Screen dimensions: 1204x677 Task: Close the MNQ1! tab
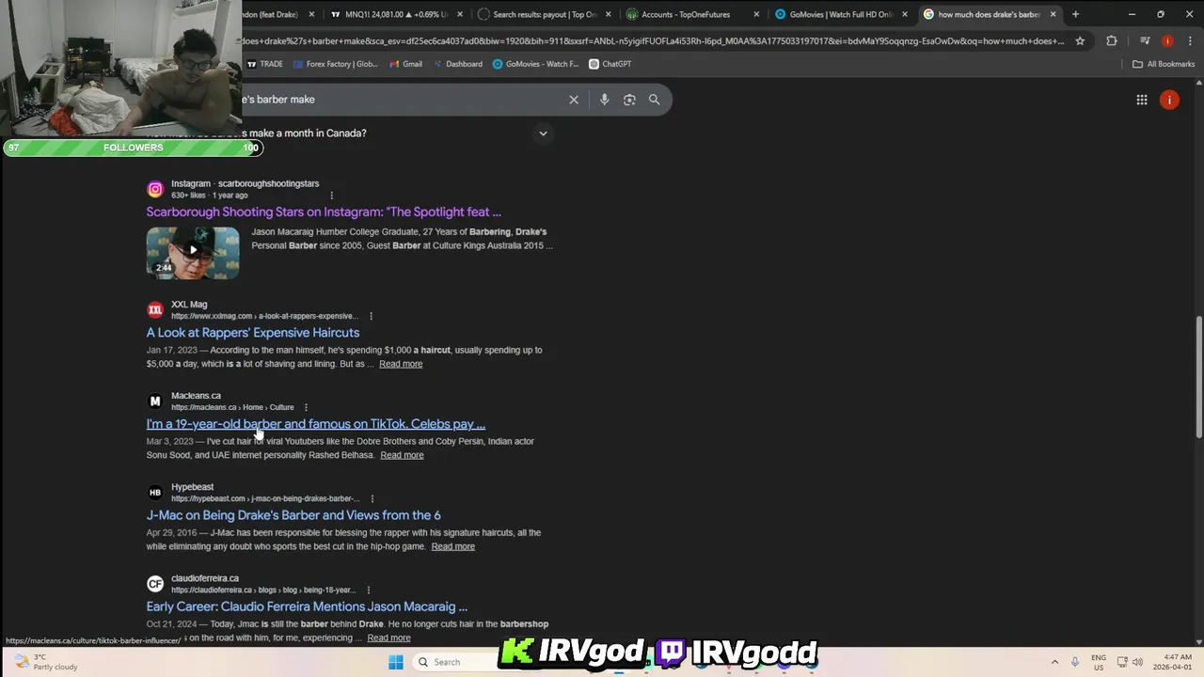click(x=460, y=14)
